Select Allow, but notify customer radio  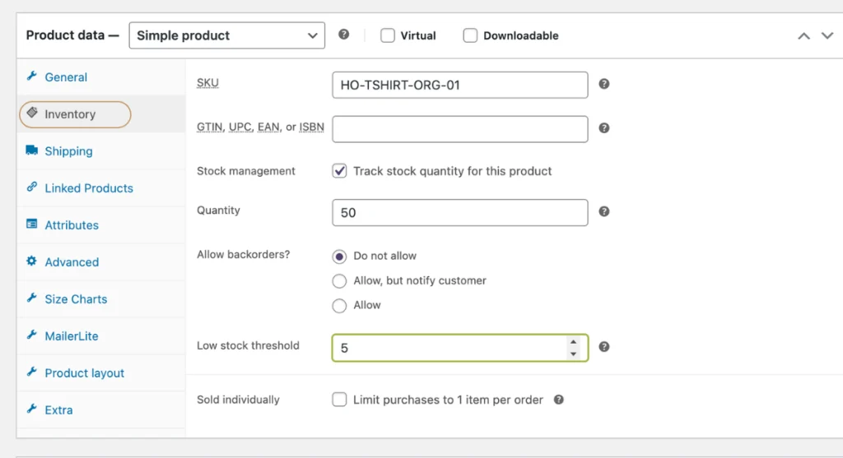coord(339,281)
